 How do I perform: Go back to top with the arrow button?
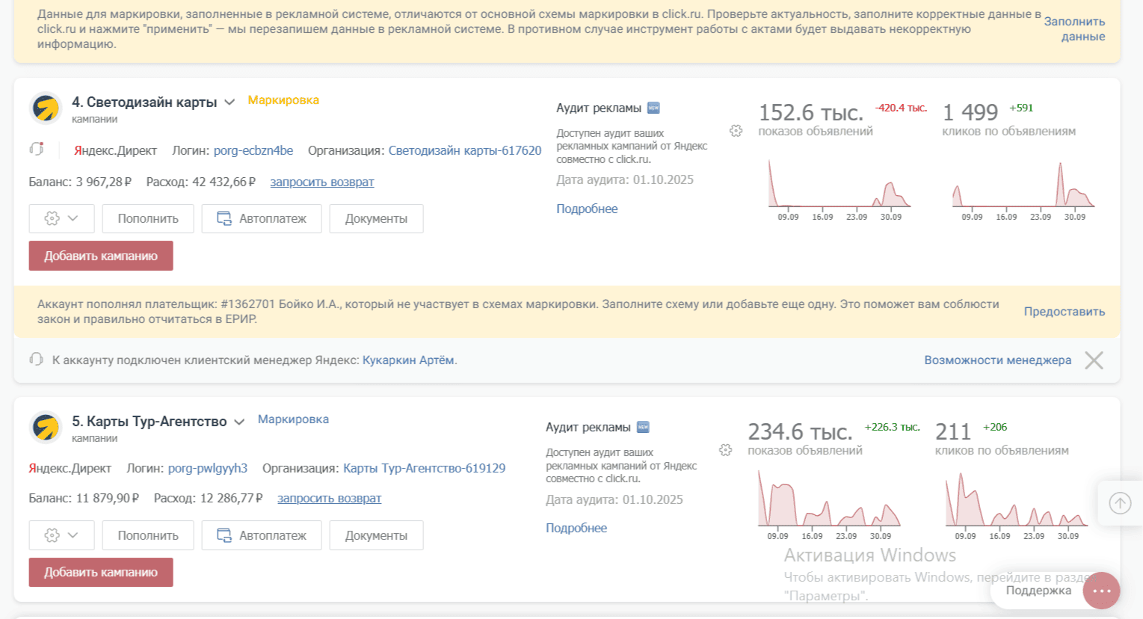[1120, 503]
